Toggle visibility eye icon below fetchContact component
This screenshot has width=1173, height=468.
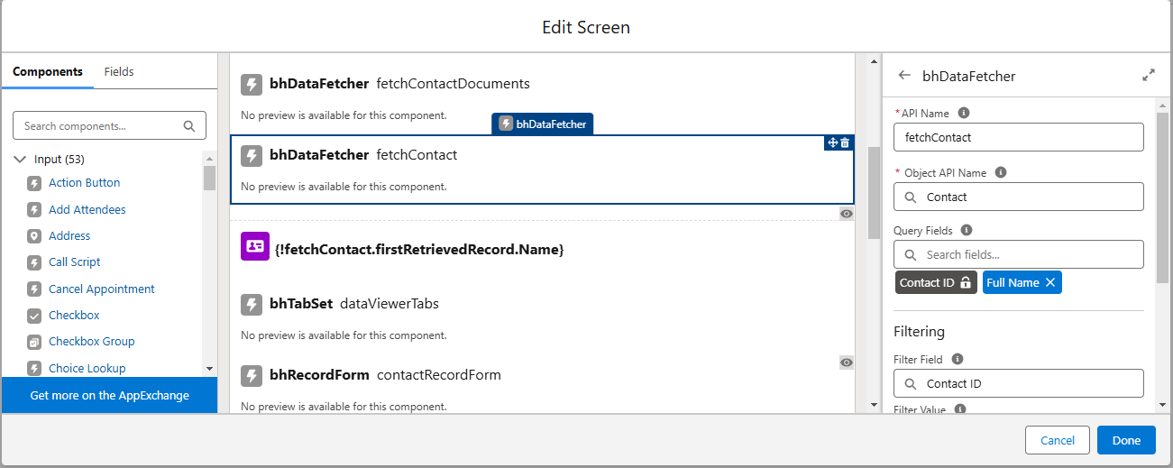[x=847, y=214]
